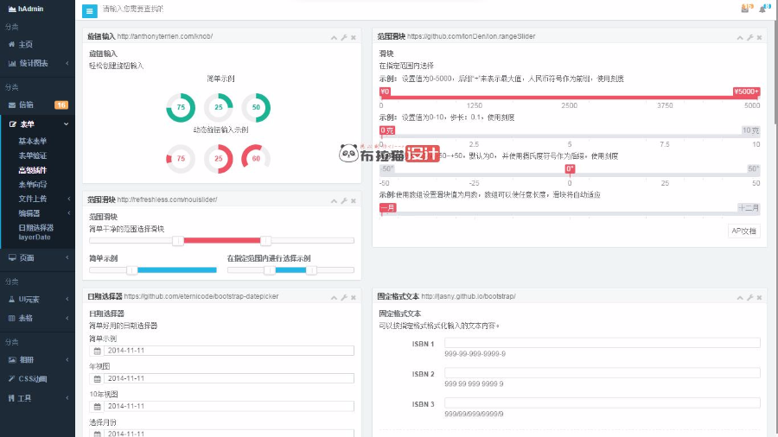Click the magic wand icon beside CSS动画
The image size is (778, 437).
12,378
